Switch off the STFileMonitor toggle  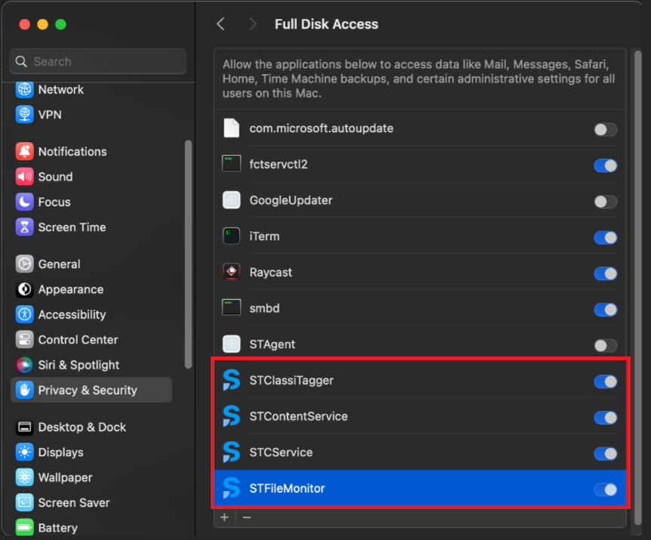pyautogui.click(x=606, y=490)
